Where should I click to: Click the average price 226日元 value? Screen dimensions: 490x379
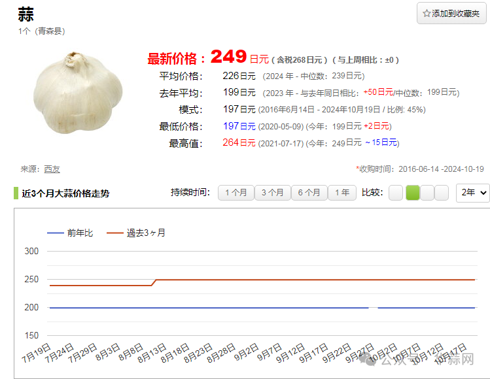point(239,76)
